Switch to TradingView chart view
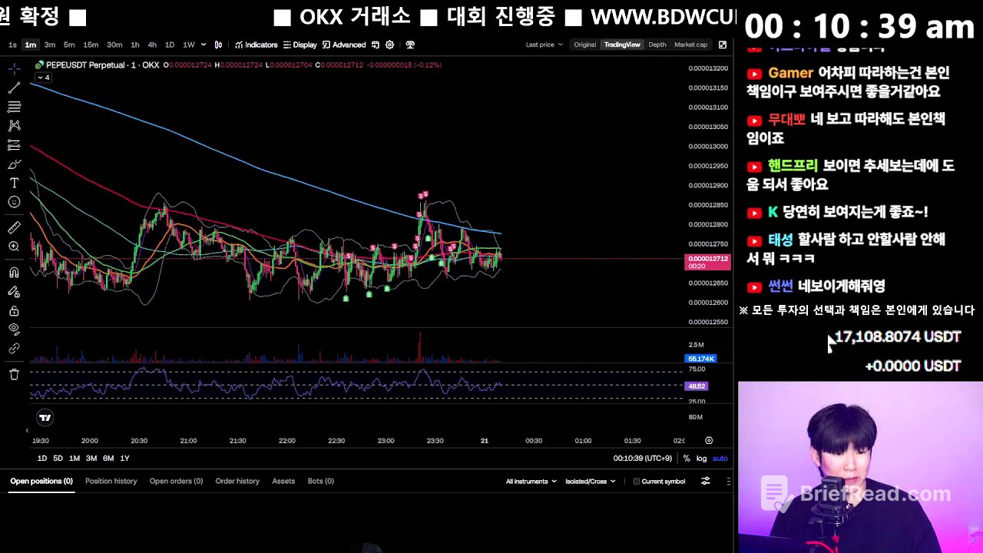This screenshot has height=553, width=983. tap(622, 45)
